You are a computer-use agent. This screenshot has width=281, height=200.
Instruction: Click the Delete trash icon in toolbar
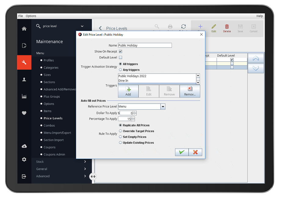pos(227,28)
